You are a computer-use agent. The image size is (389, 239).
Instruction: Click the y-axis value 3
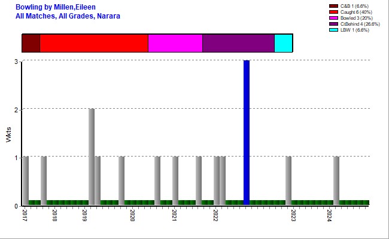coord(16,62)
